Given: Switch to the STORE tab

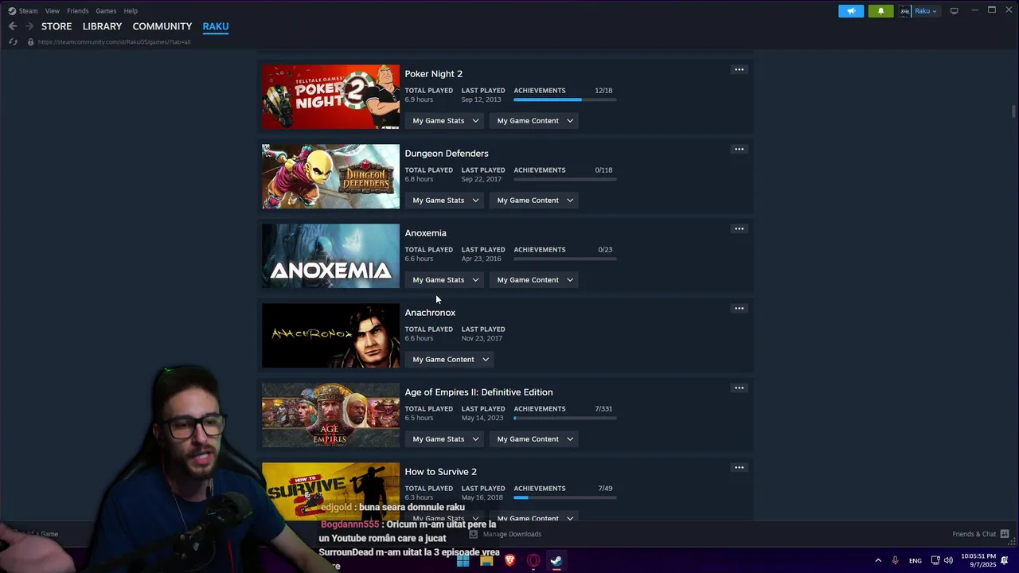Looking at the screenshot, I should pyautogui.click(x=57, y=26).
